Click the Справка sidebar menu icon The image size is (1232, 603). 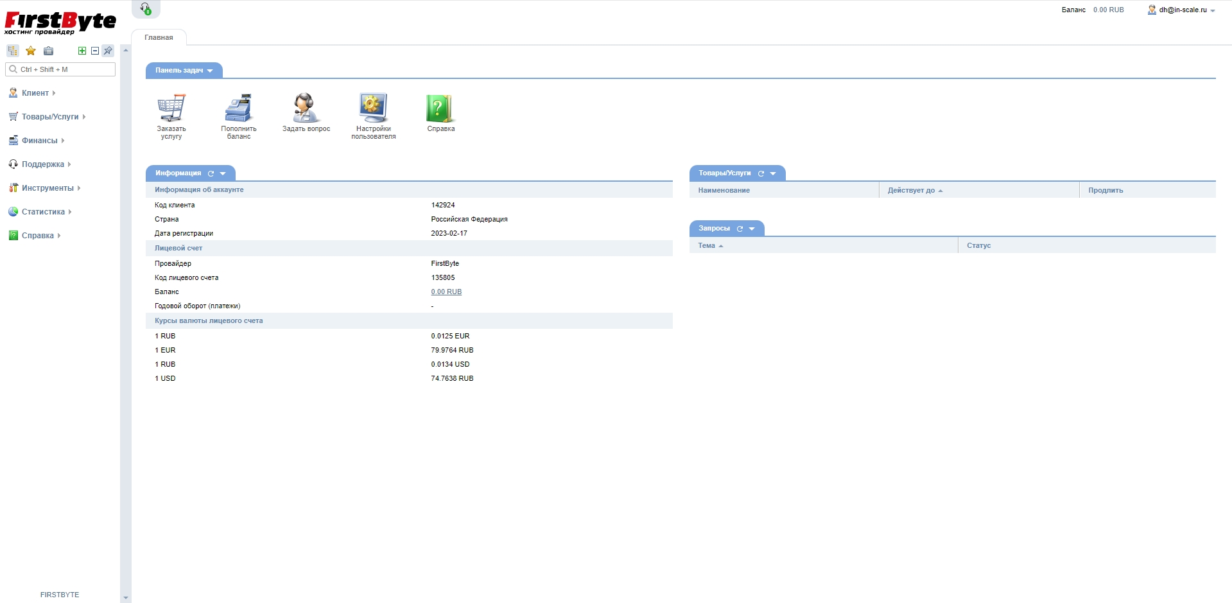(x=13, y=236)
